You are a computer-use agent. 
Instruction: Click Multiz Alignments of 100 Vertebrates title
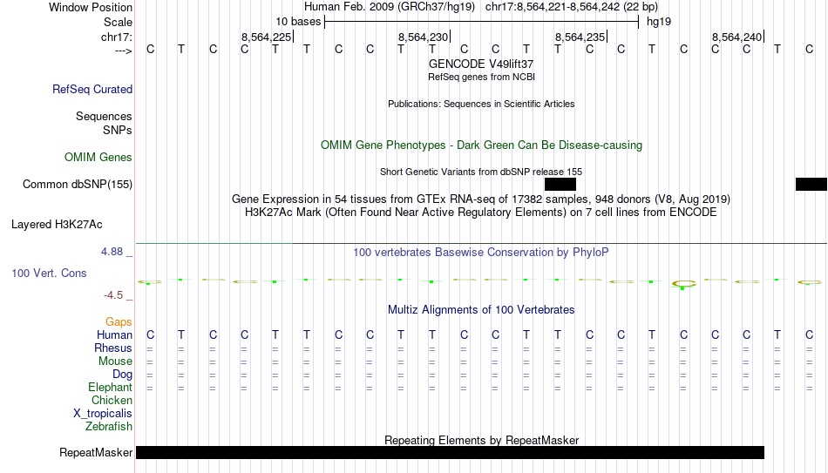tap(481, 310)
